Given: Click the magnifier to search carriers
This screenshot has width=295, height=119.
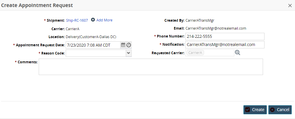Looking at the screenshot, I should 238,53.
